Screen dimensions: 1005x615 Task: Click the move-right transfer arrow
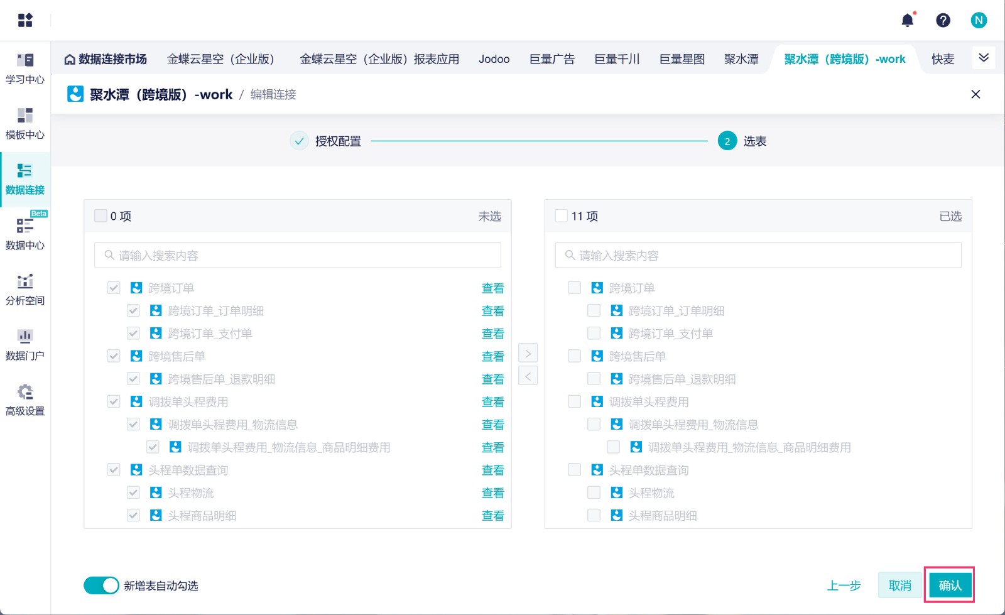[x=528, y=353]
